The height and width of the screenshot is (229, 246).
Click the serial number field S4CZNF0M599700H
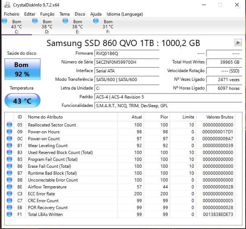(x=127, y=62)
